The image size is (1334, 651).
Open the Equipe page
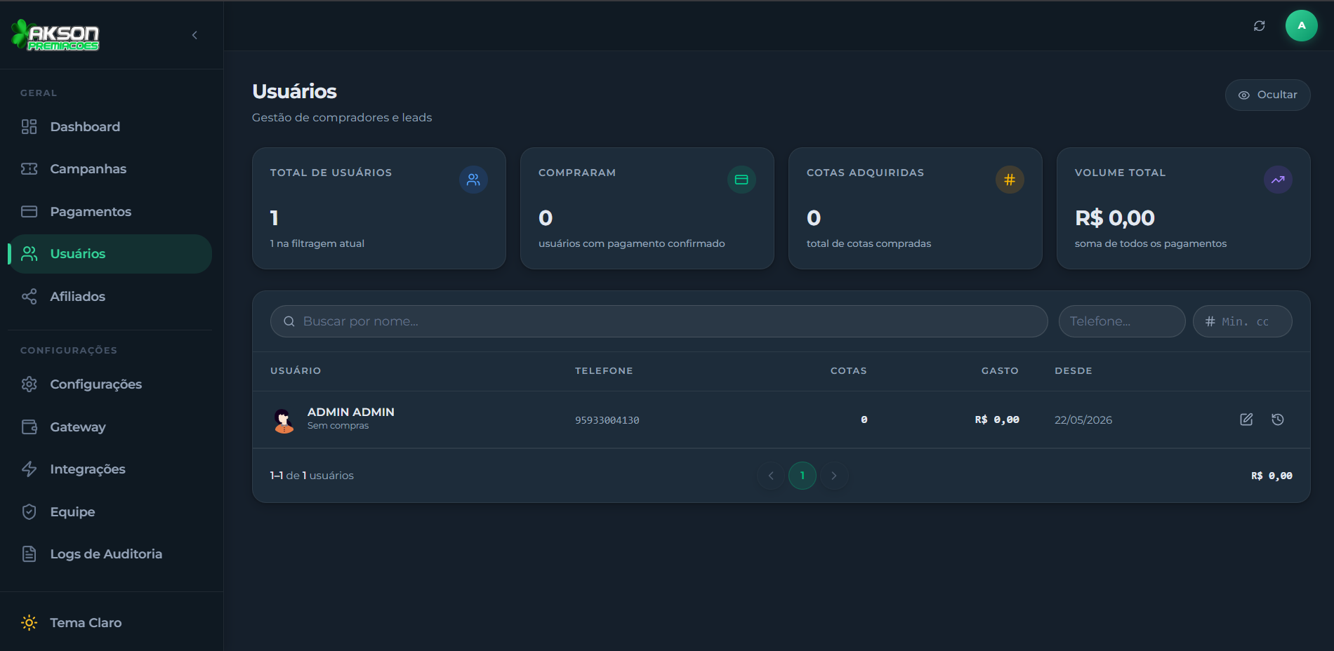[110, 512]
